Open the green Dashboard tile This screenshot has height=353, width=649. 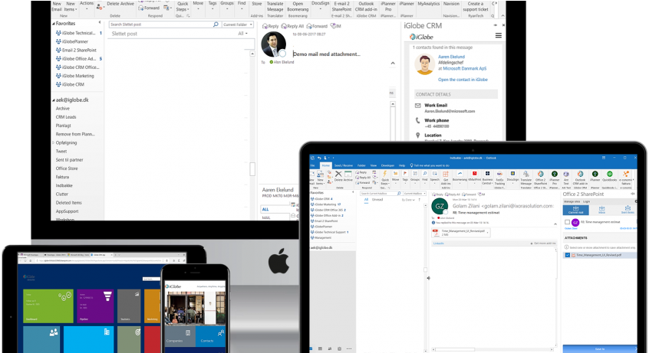(x=46, y=305)
